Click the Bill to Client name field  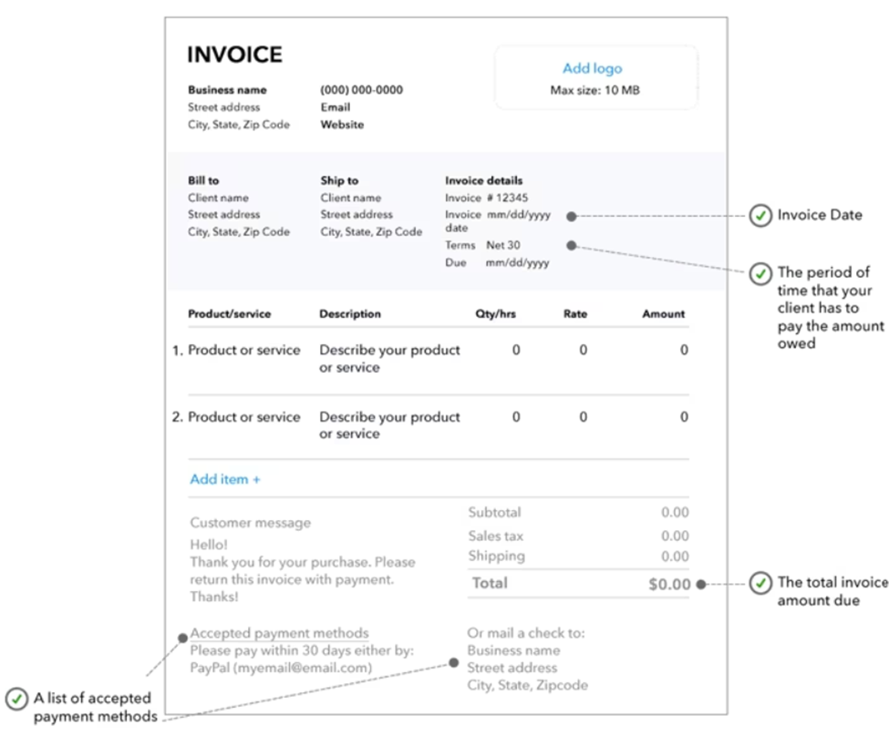click(218, 198)
